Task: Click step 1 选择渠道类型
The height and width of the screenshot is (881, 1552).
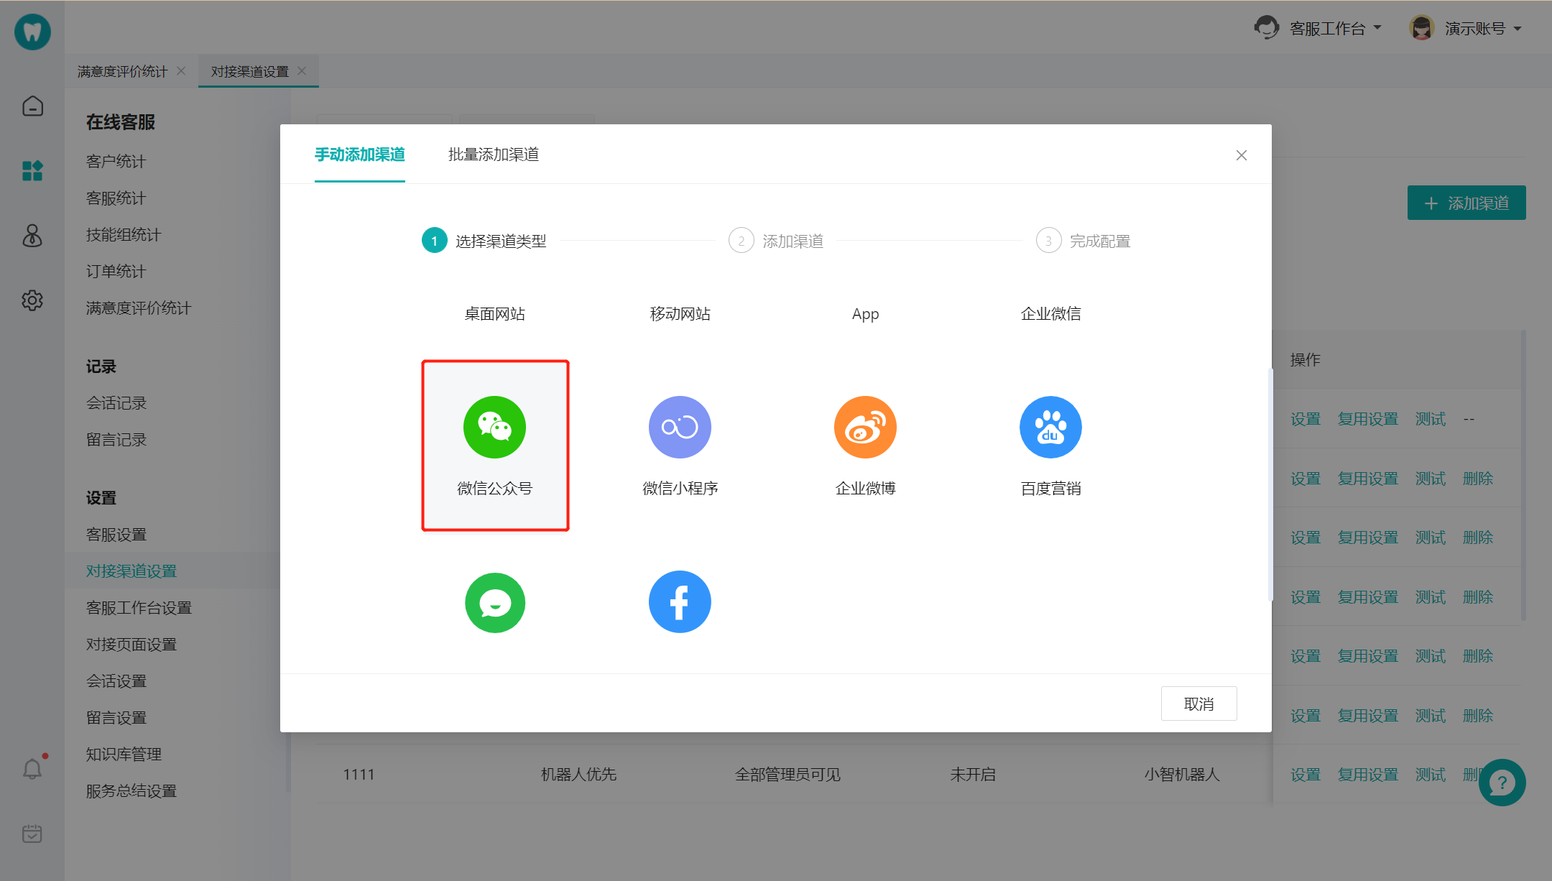Action: 484,241
